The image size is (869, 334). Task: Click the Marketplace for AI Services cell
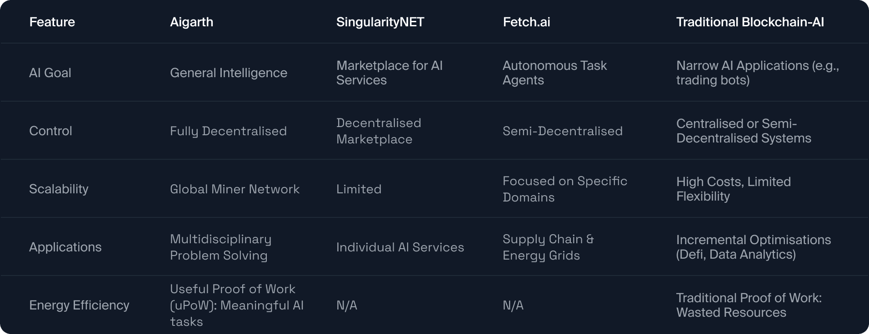pyautogui.click(x=390, y=73)
